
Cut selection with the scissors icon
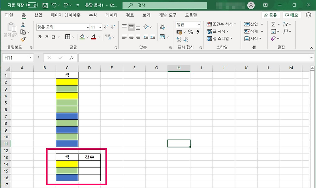tap(23, 25)
